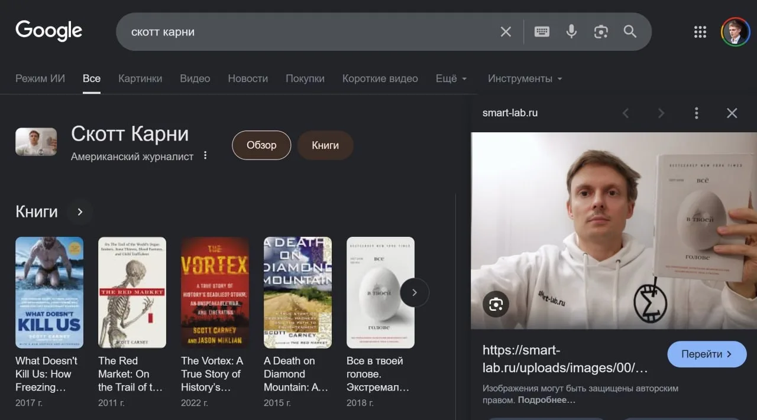Open more options next to Американский журналист

pos(205,156)
